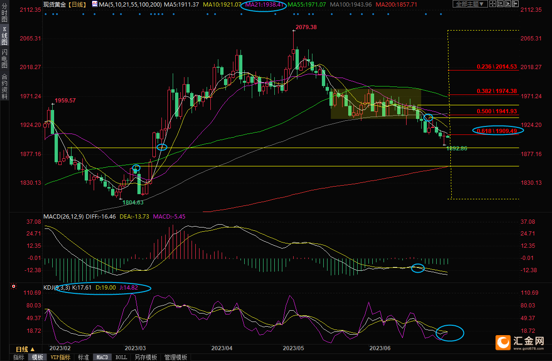The image size is (552, 361).
Task: Click the MA indicator chart icon
Action: pyautogui.click(x=95, y=4)
